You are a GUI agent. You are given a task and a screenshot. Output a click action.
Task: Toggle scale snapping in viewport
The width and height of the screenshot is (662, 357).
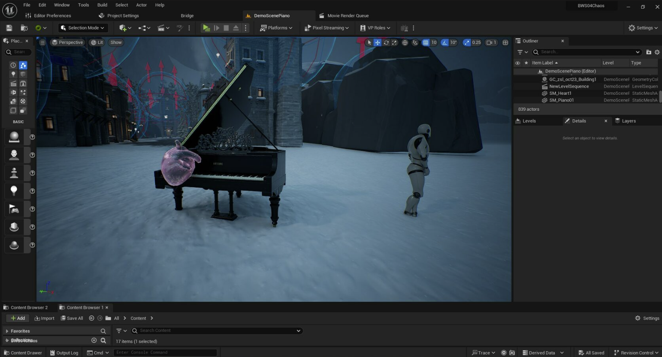(467, 42)
